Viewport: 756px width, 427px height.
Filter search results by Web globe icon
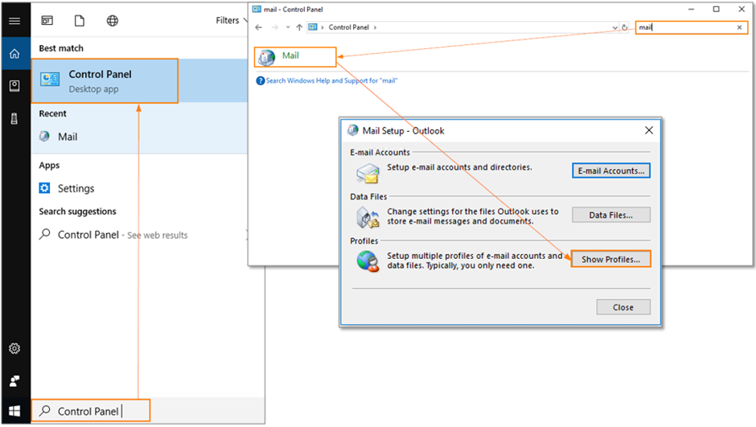tap(113, 21)
